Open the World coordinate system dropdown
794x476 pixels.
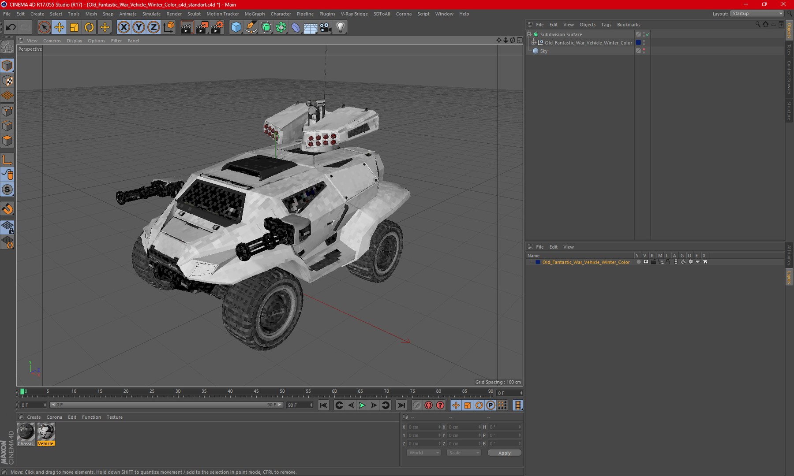tap(423, 453)
